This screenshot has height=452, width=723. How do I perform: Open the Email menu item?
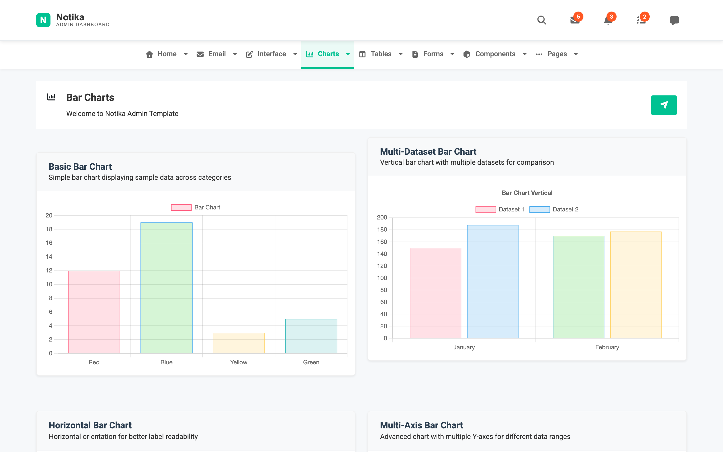[217, 54]
